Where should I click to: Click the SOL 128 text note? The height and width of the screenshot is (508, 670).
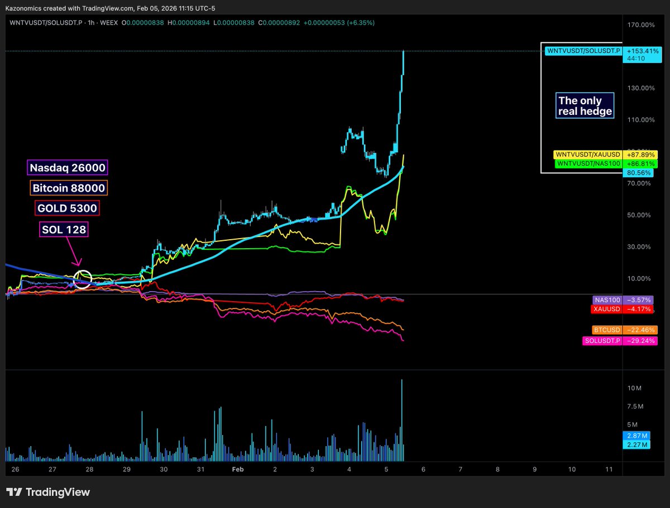click(64, 229)
